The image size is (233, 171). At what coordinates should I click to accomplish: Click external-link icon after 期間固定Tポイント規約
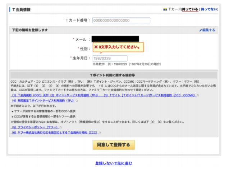[77, 101]
